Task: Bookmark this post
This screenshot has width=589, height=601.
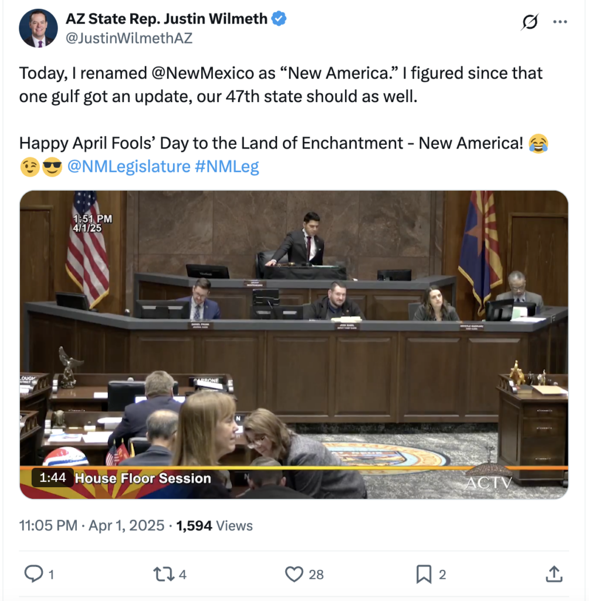Action: pos(424,574)
